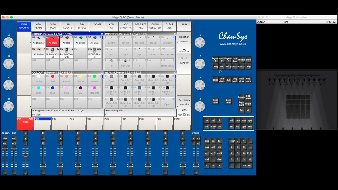Open the prog window key
Screen dimensions: 338x190
click(215, 66)
